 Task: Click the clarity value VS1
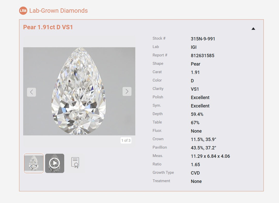click(x=195, y=89)
